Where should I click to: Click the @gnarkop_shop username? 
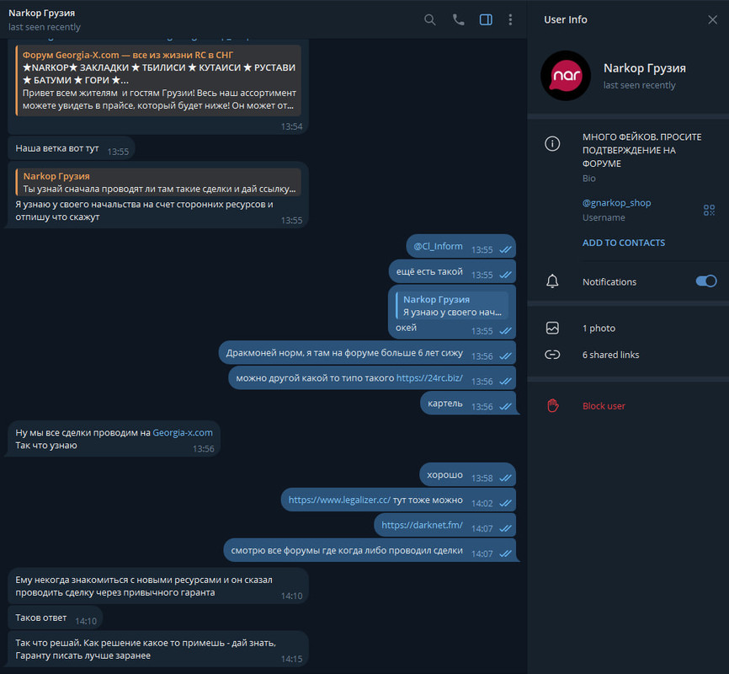point(616,203)
